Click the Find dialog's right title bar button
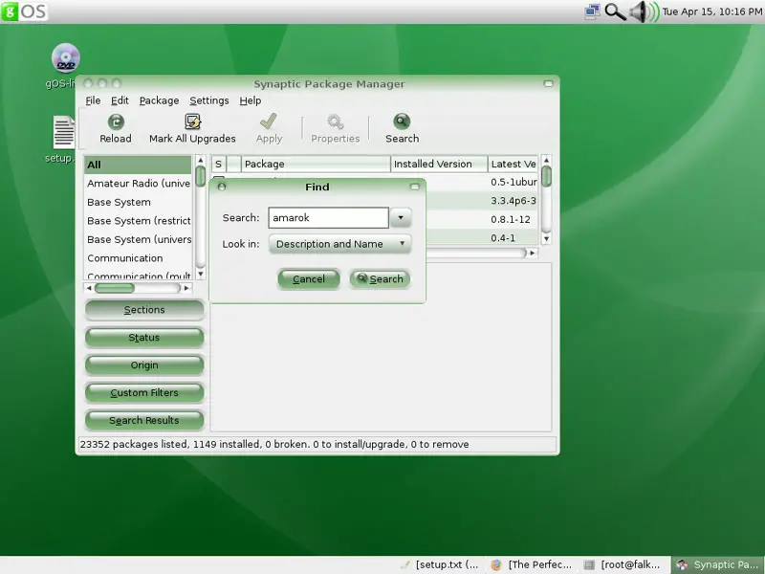 (x=415, y=187)
